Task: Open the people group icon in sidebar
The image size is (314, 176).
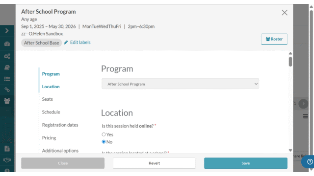Action: coord(7,101)
